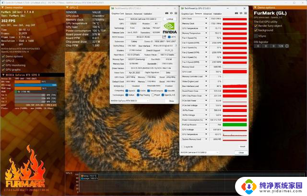Viewport: 307px width, 196px height.
Task: Open Validation tab in left GPU-Z window
Action: coord(148,14)
